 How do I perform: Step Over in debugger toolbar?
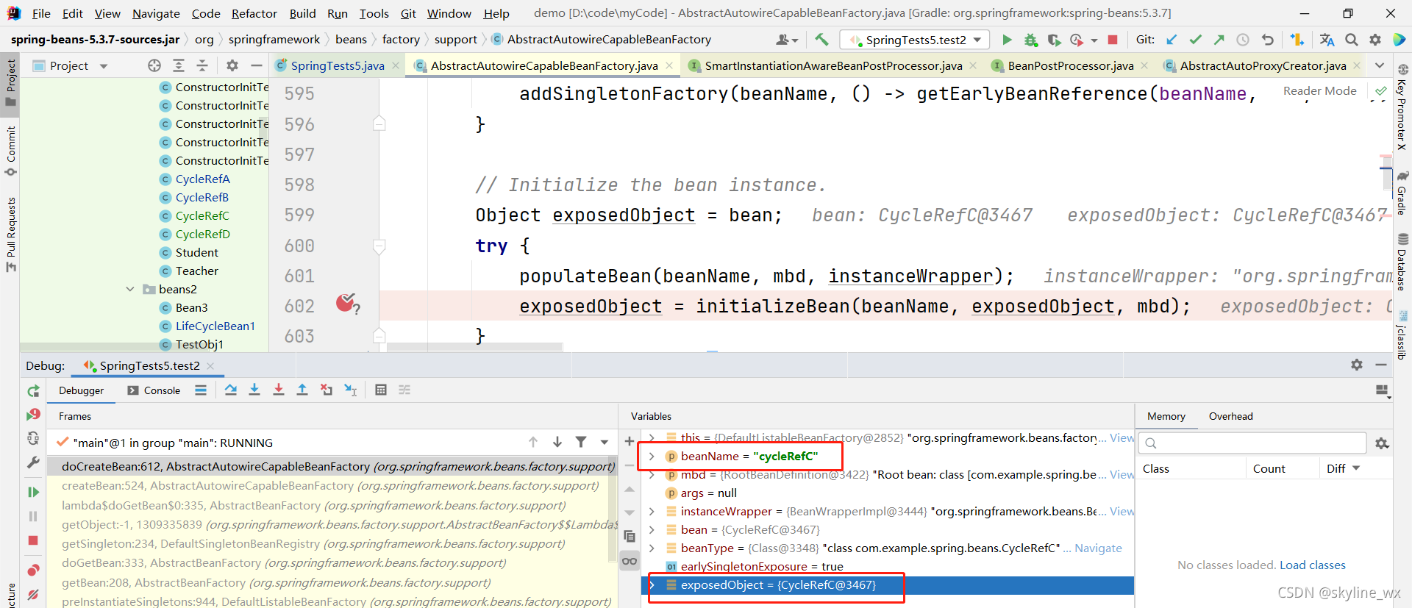pos(231,390)
